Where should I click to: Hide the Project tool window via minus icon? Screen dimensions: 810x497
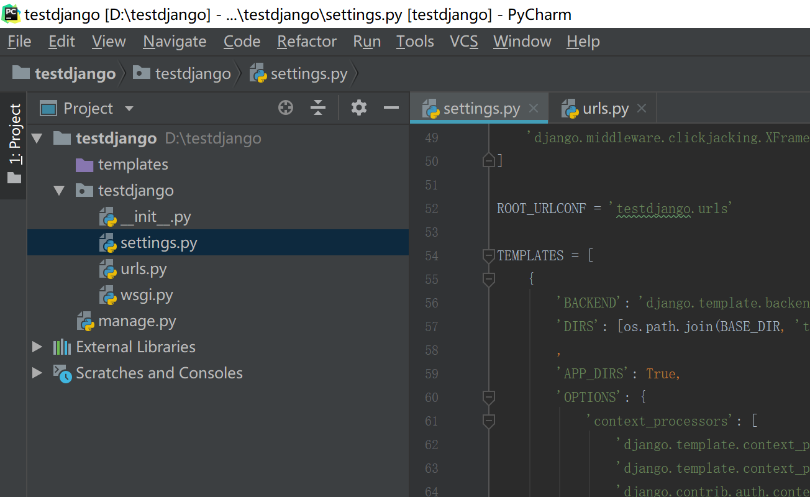coord(391,107)
